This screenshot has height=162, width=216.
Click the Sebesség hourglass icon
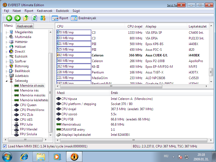tap(11, 81)
